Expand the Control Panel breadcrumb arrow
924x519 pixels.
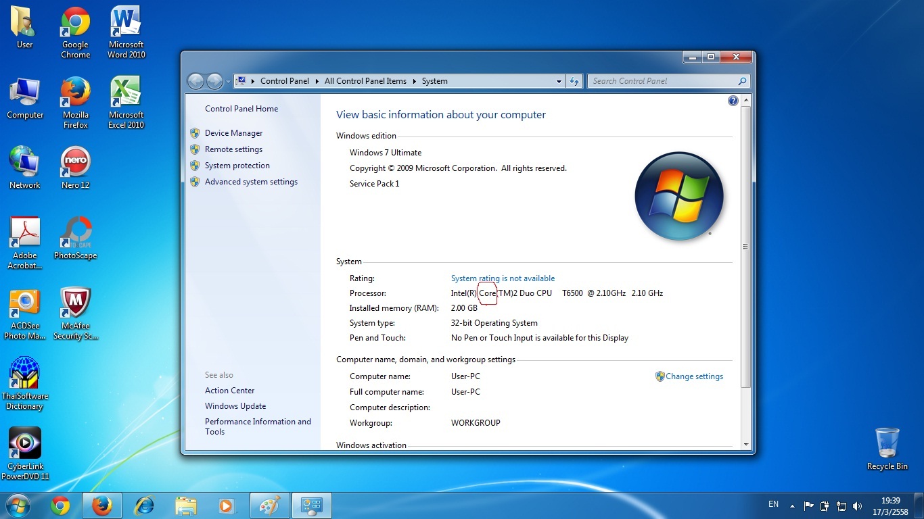[316, 81]
